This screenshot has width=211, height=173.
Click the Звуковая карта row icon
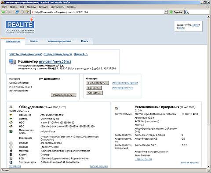[11, 162]
